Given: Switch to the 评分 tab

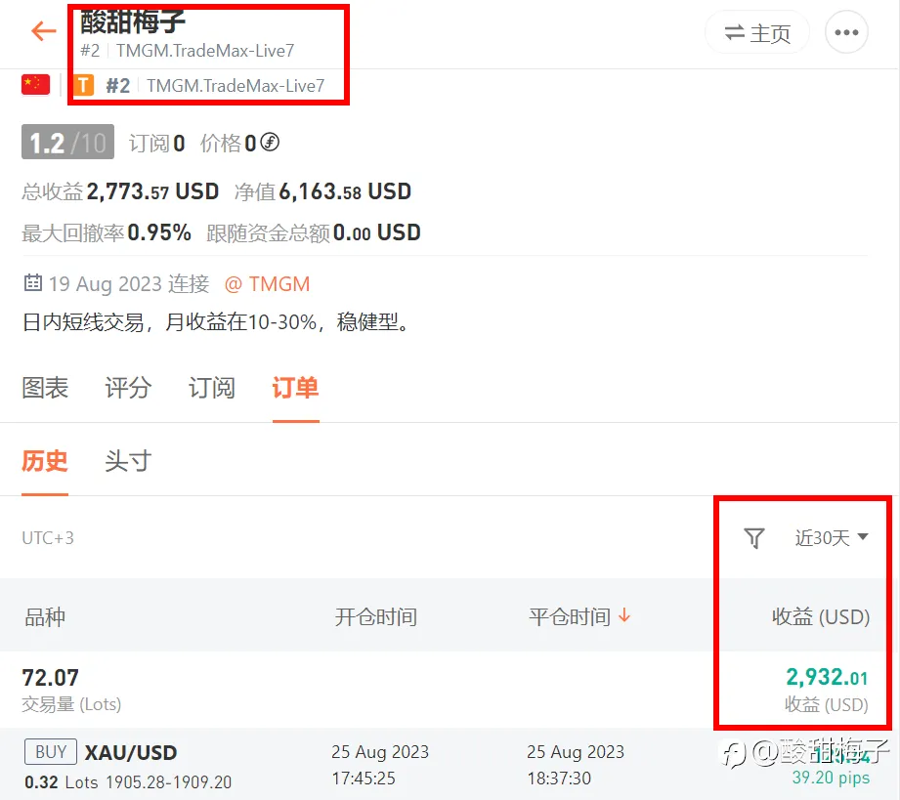Looking at the screenshot, I should [128, 388].
